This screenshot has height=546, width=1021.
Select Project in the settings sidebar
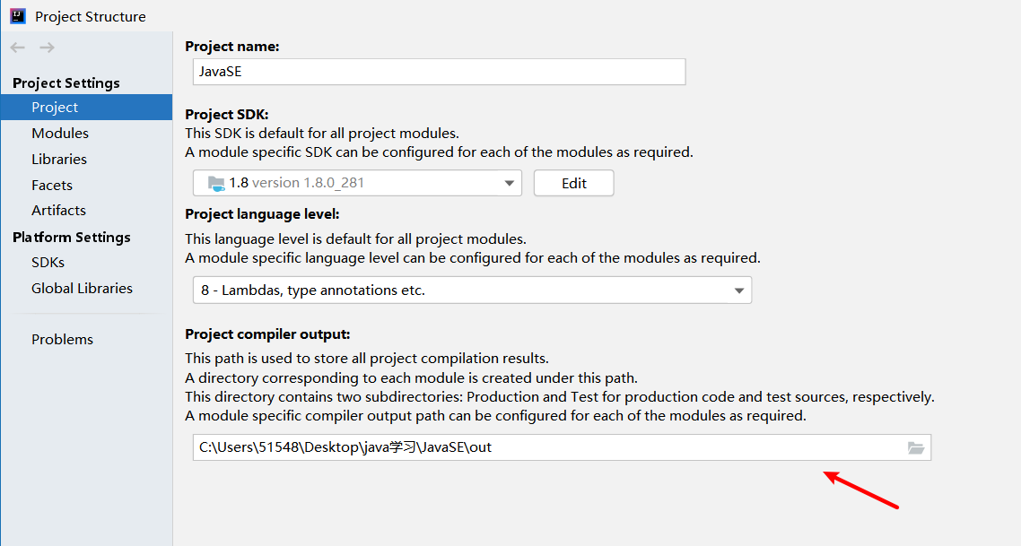[x=55, y=108]
